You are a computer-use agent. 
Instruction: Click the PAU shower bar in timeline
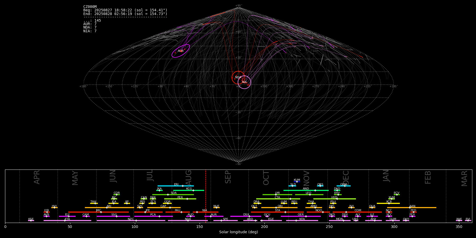click(x=178, y=212)
